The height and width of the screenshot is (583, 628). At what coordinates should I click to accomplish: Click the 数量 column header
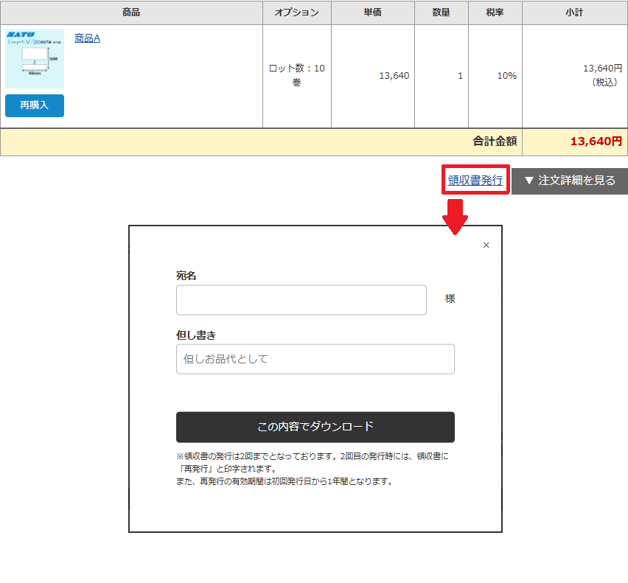(441, 13)
